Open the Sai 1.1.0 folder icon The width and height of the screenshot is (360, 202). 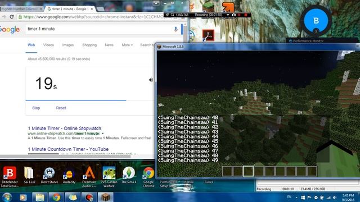click(x=29, y=176)
